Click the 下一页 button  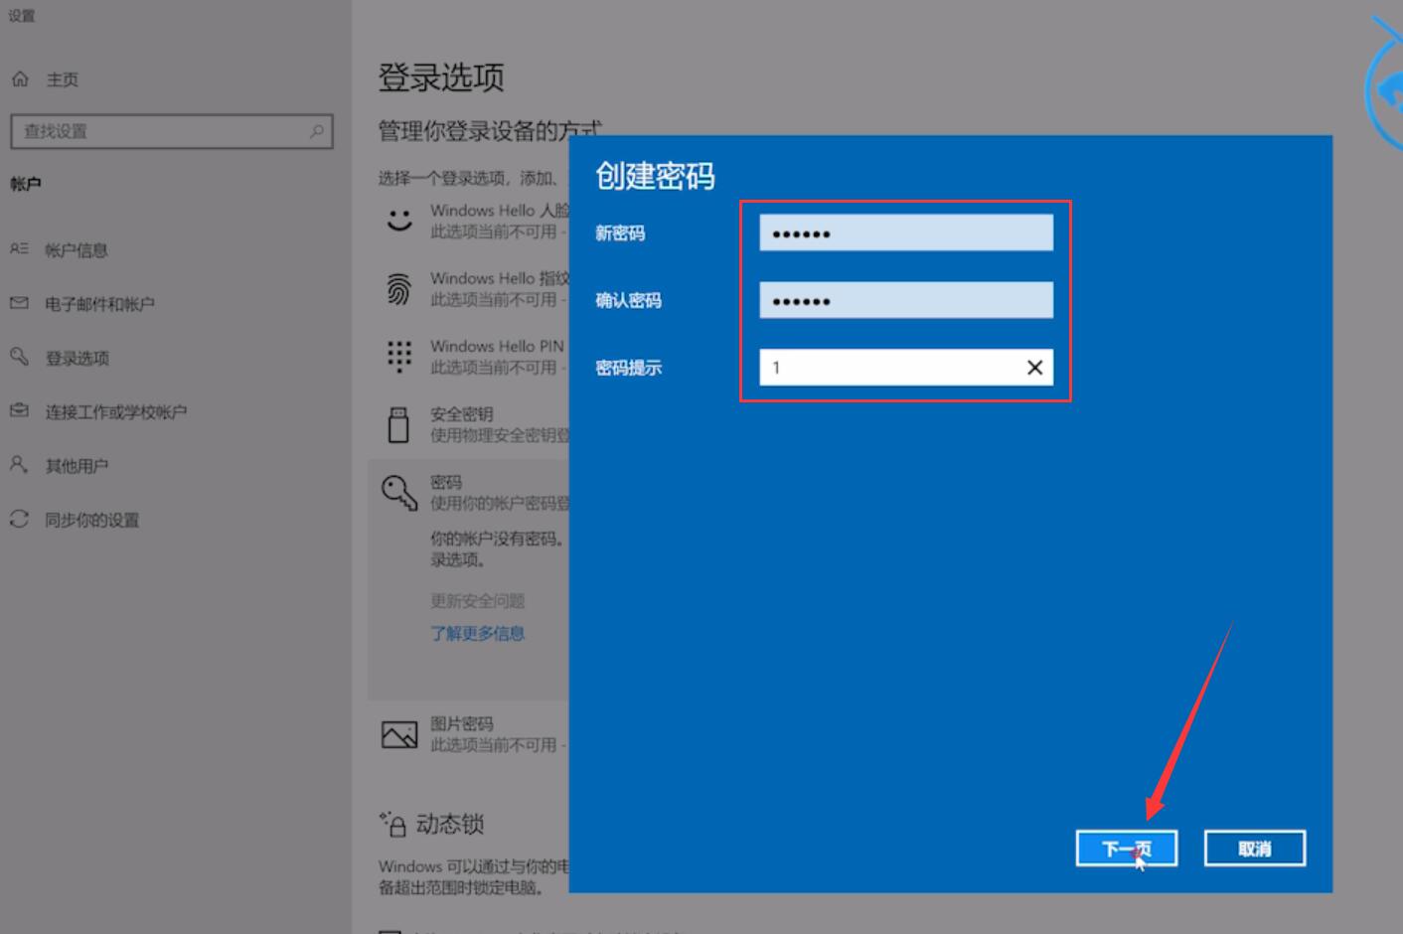click(x=1126, y=849)
